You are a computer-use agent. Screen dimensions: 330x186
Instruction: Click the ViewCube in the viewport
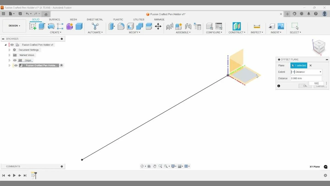(x=319, y=47)
